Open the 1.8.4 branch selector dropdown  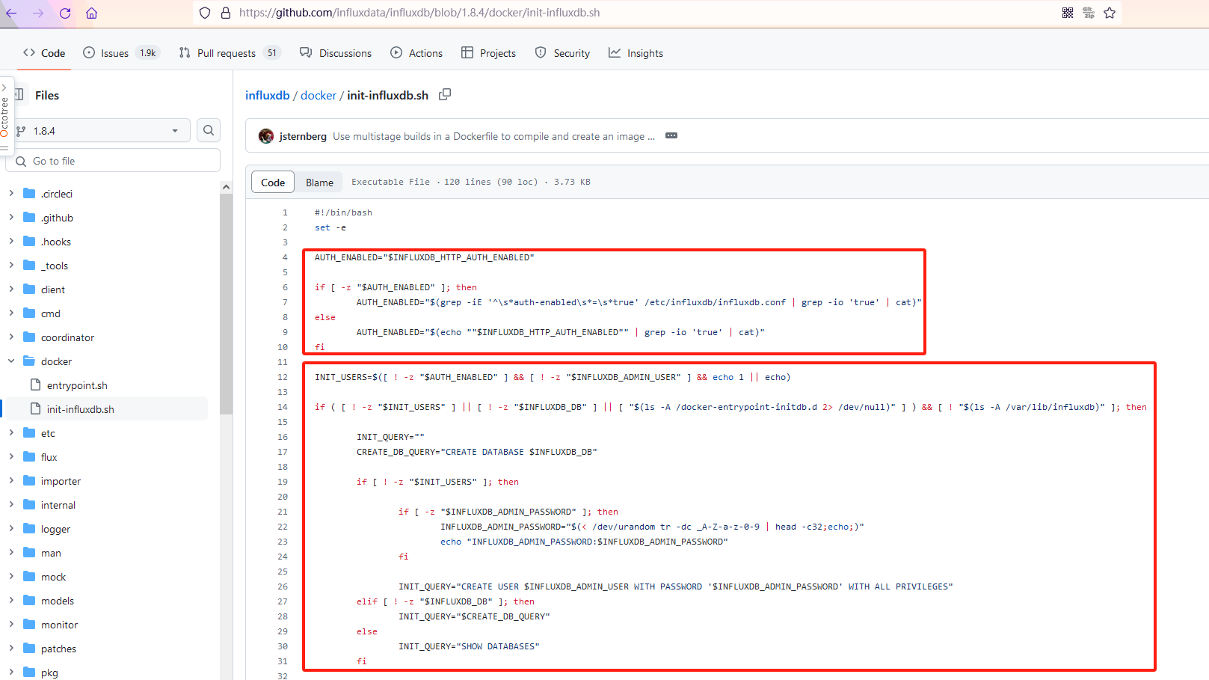pos(99,130)
